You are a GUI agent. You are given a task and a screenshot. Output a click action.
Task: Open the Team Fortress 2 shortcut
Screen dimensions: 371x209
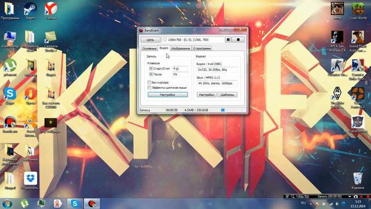(x=358, y=98)
